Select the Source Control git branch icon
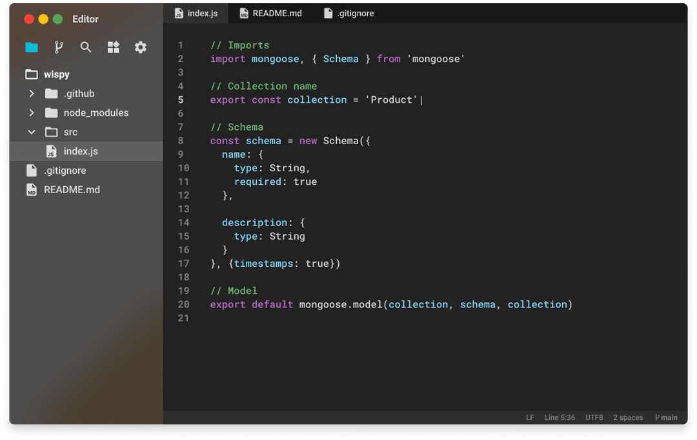The height and width of the screenshot is (440, 697). (x=59, y=47)
